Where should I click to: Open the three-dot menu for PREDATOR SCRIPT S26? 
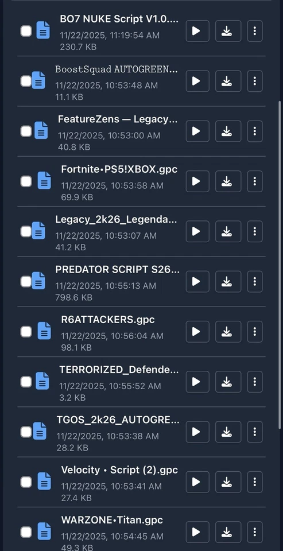pos(255,281)
